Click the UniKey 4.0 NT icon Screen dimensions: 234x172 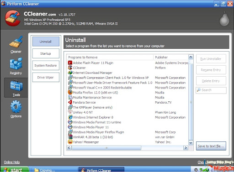(x=70, y=112)
